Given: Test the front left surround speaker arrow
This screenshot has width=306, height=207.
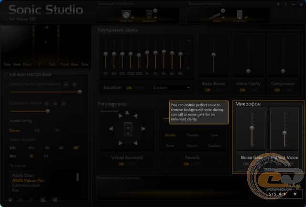Looking at the screenshot, I should 120,116.
